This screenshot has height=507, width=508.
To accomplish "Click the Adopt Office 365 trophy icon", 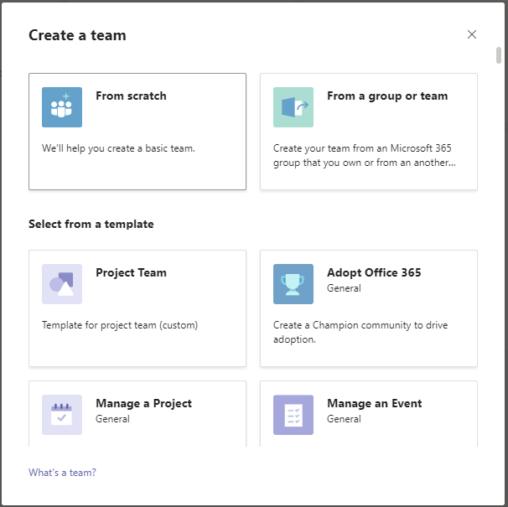I will coord(293,284).
